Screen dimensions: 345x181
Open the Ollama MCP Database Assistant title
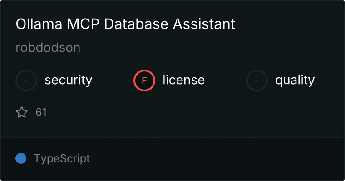(126, 24)
